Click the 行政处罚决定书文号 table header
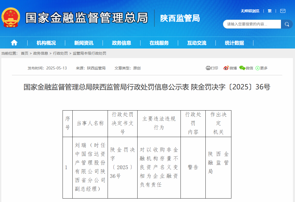The width and height of the screenshot is (295, 202). point(122,124)
